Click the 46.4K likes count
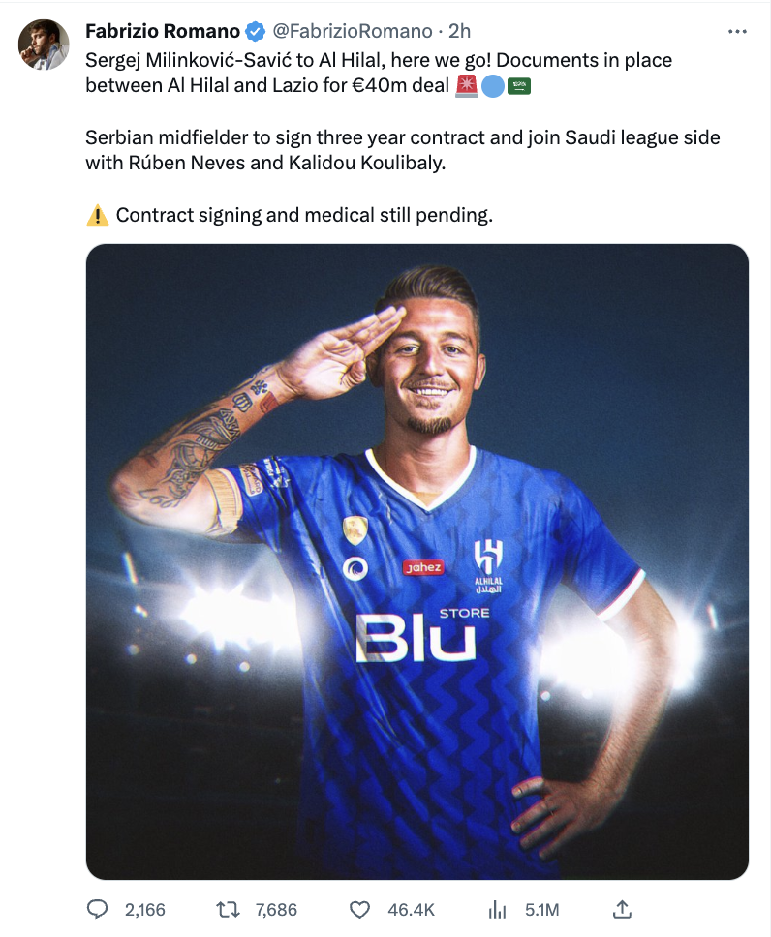The width and height of the screenshot is (771, 937). click(411, 910)
